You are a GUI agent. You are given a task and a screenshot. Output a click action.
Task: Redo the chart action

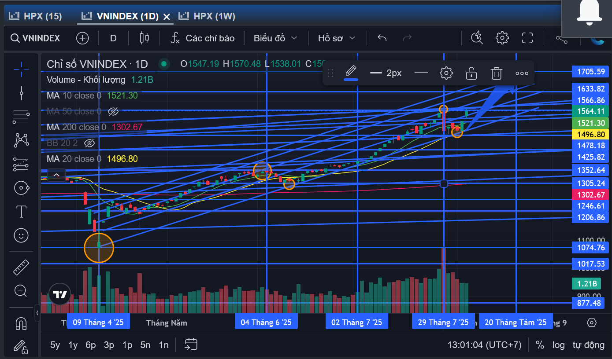pyautogui.click(x=407, y=38)
